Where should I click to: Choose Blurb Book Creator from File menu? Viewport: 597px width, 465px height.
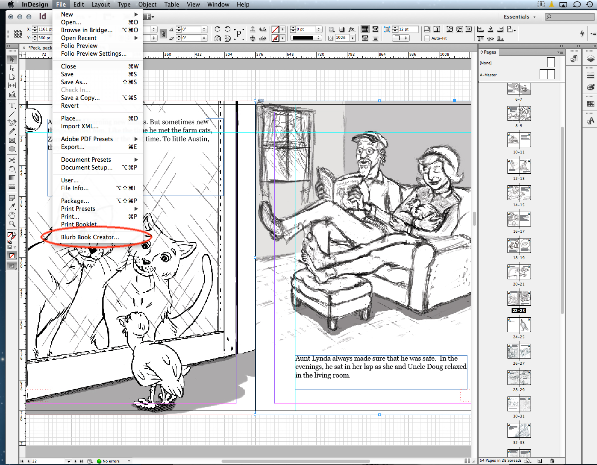[x=90, y=237]
